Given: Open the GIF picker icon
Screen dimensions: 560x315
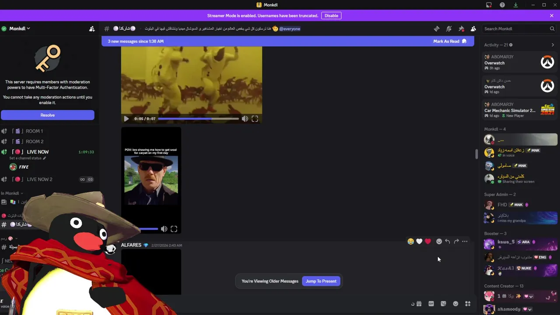Looking at the screenshot, I should pos(431,304).
